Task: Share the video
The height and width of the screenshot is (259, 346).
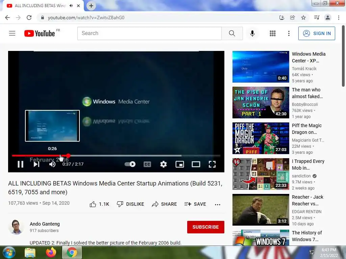Action: coord(165,204)
